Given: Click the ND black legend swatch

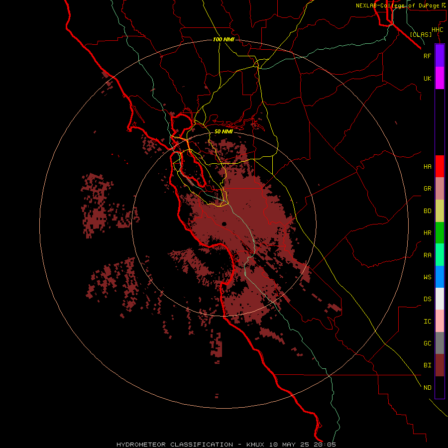Looking at the screenshot, I should 440,387.
